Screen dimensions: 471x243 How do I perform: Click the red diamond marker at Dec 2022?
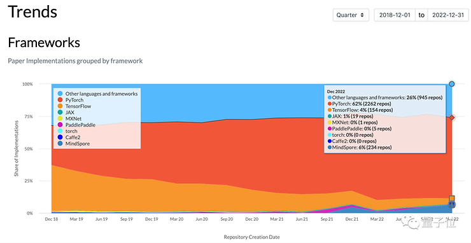pyautogui.click(x=452, y=118)
